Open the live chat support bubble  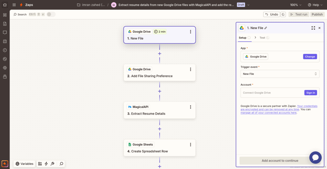coord(315,158)
